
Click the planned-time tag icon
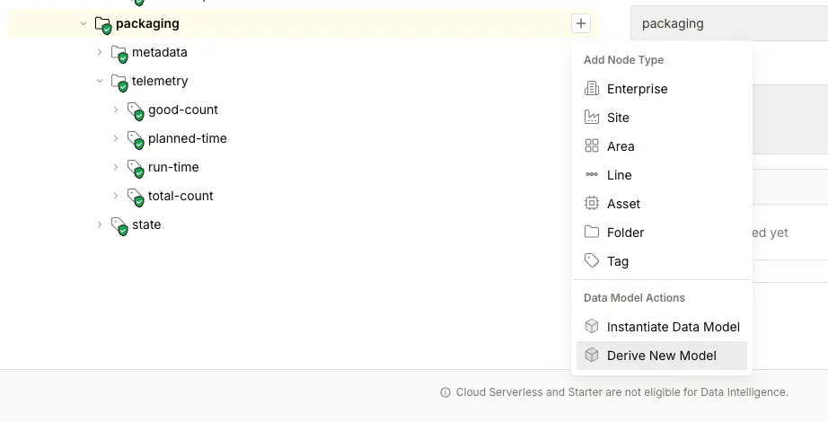(x=136, y=139)
